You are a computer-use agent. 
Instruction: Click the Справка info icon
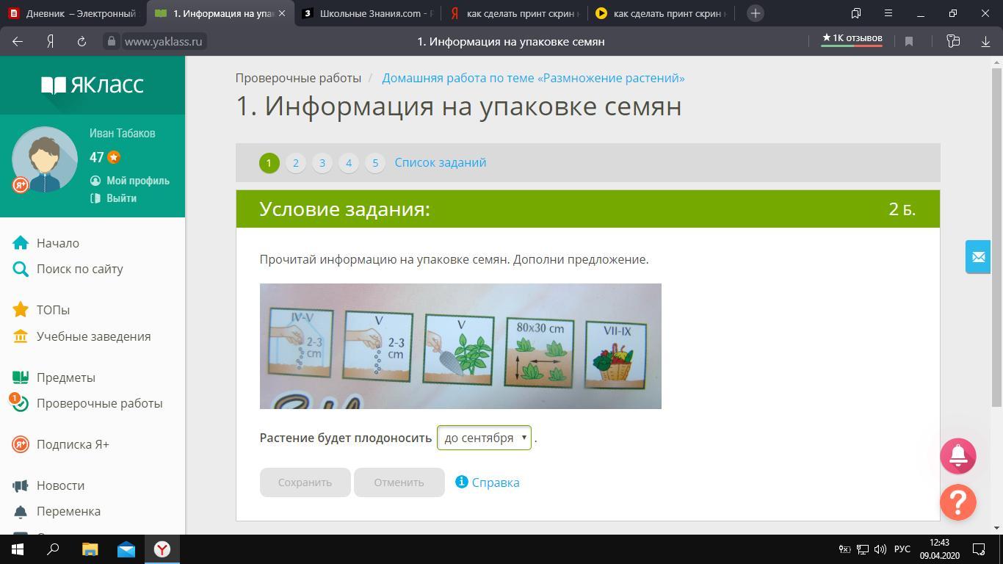point(461,482)
